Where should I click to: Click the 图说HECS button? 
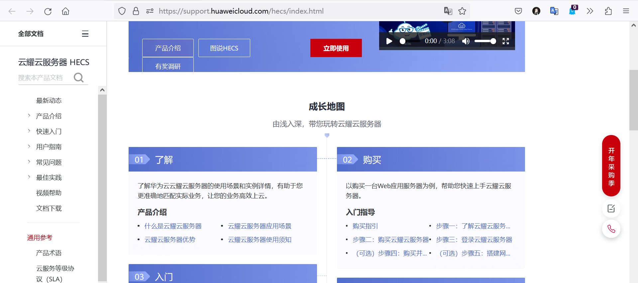pos(224,48)
